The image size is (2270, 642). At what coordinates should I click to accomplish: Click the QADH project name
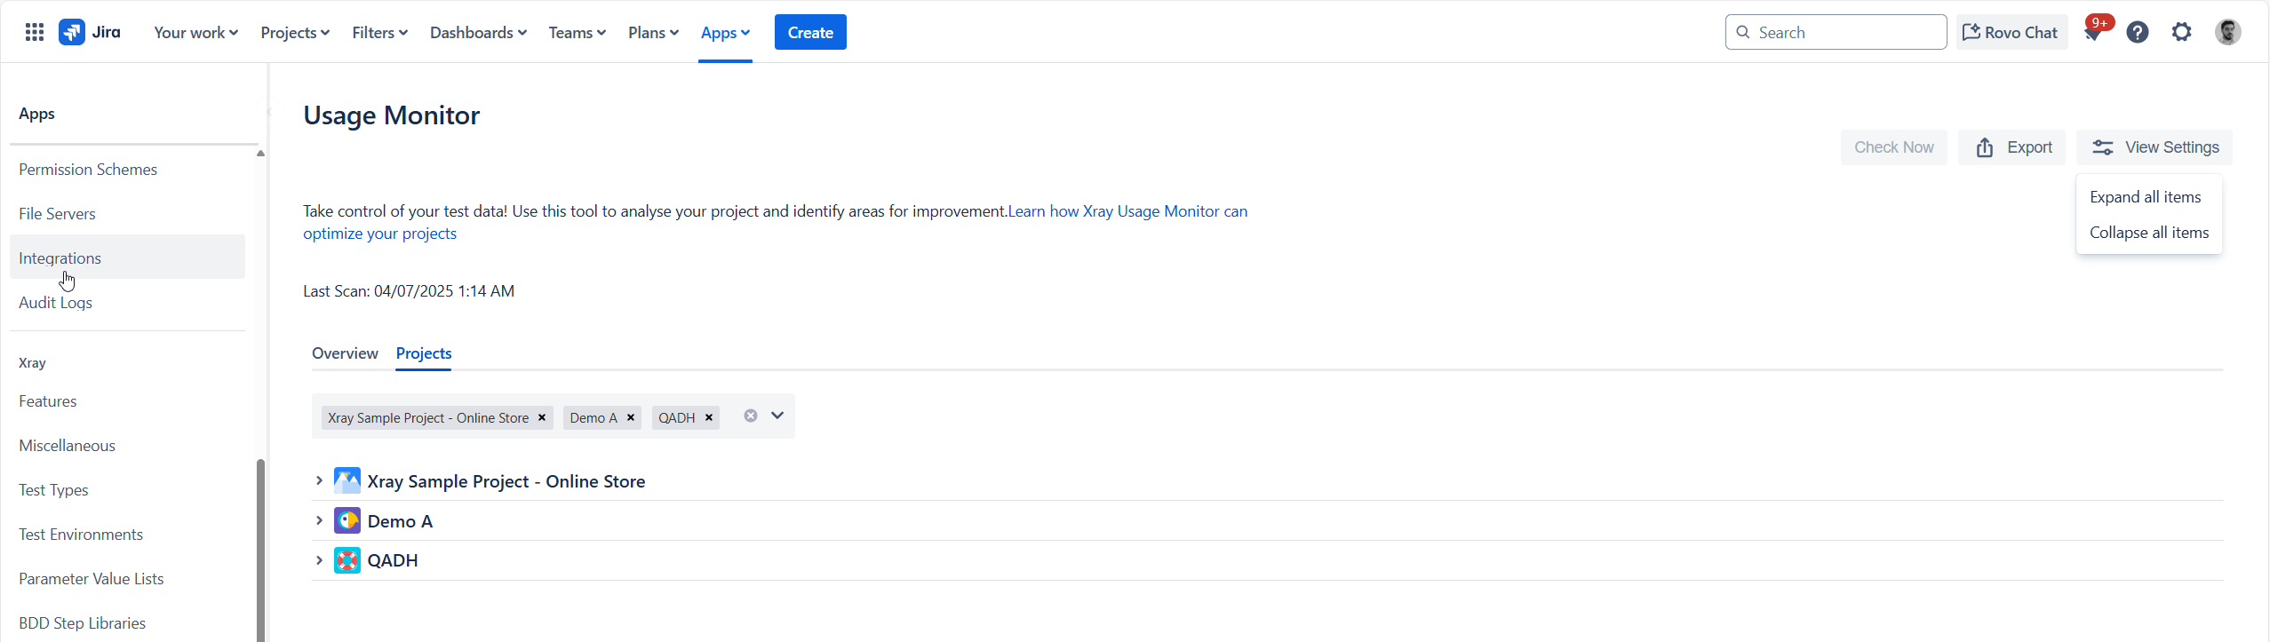[x=393, y=560]
